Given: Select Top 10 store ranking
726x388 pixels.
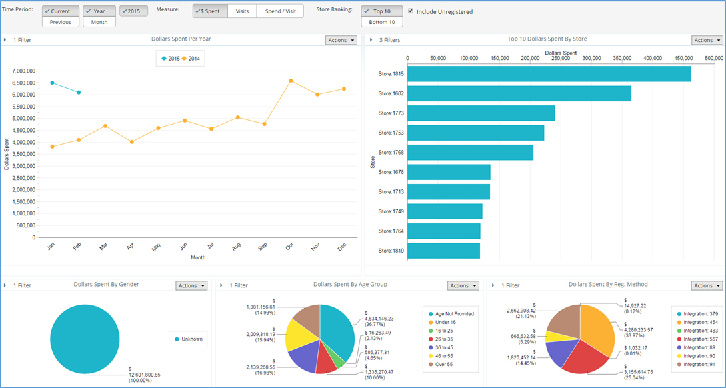Looking at the screenshot, I should pyautogui.click(x=382, y=11).
